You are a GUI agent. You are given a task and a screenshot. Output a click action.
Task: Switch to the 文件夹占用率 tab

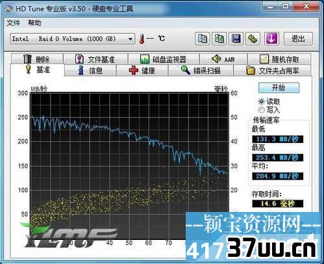click(273, 71)
